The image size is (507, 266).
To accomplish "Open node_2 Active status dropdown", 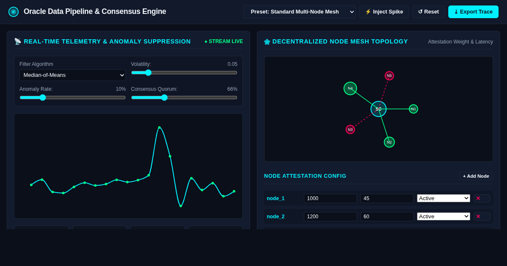I will [x=444, y=217].
